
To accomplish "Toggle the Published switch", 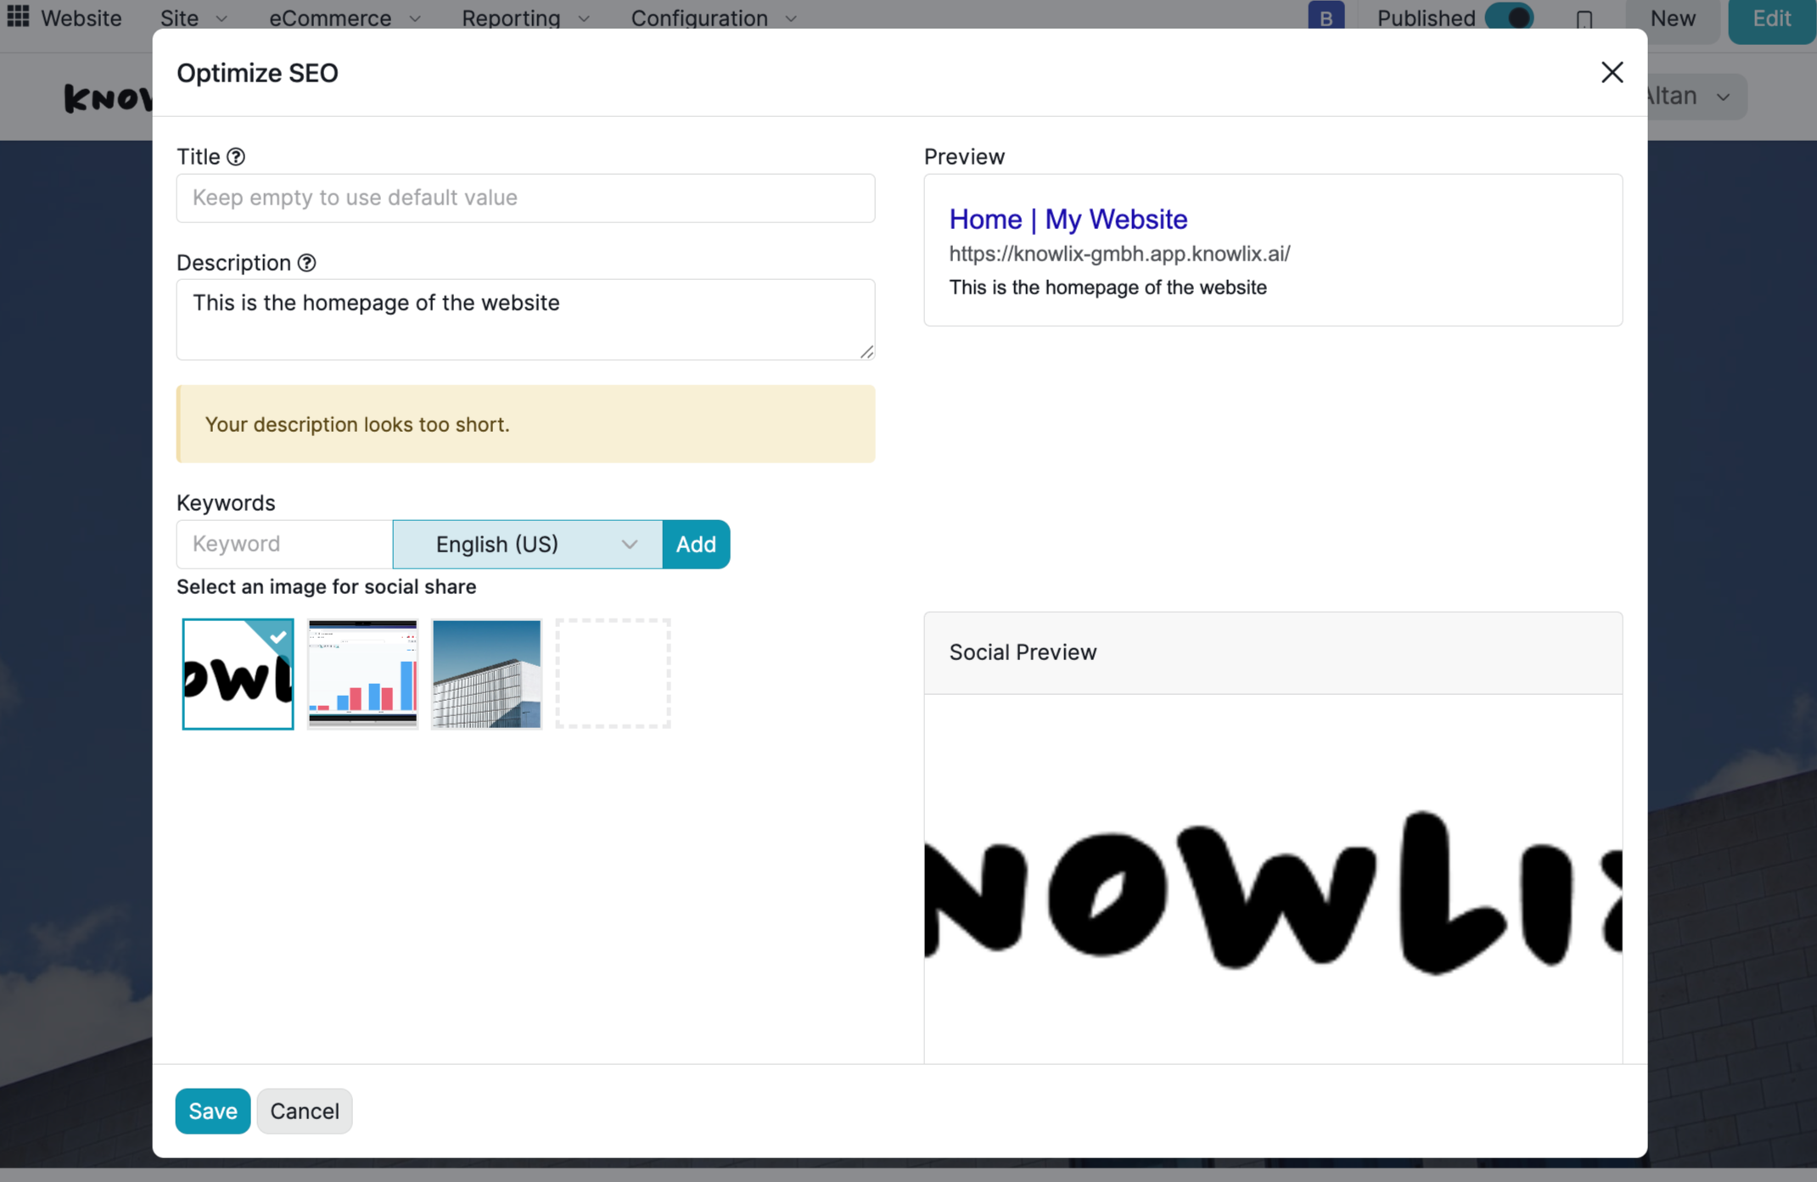I will pos(1509,18).
